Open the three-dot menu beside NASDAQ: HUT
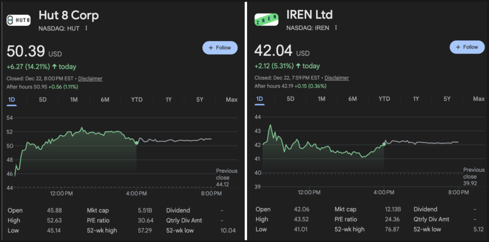 87,28
